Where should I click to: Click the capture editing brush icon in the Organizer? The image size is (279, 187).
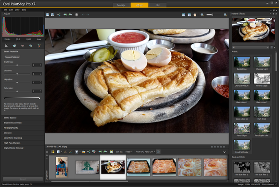65,152
